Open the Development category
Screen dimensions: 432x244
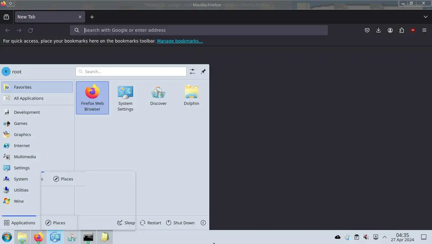[37, 112]
